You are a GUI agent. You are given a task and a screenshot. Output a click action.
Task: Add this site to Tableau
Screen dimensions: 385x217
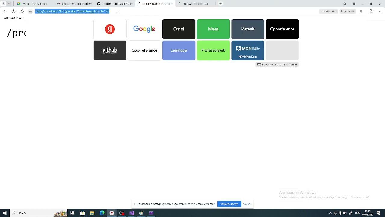pos(277,64)
